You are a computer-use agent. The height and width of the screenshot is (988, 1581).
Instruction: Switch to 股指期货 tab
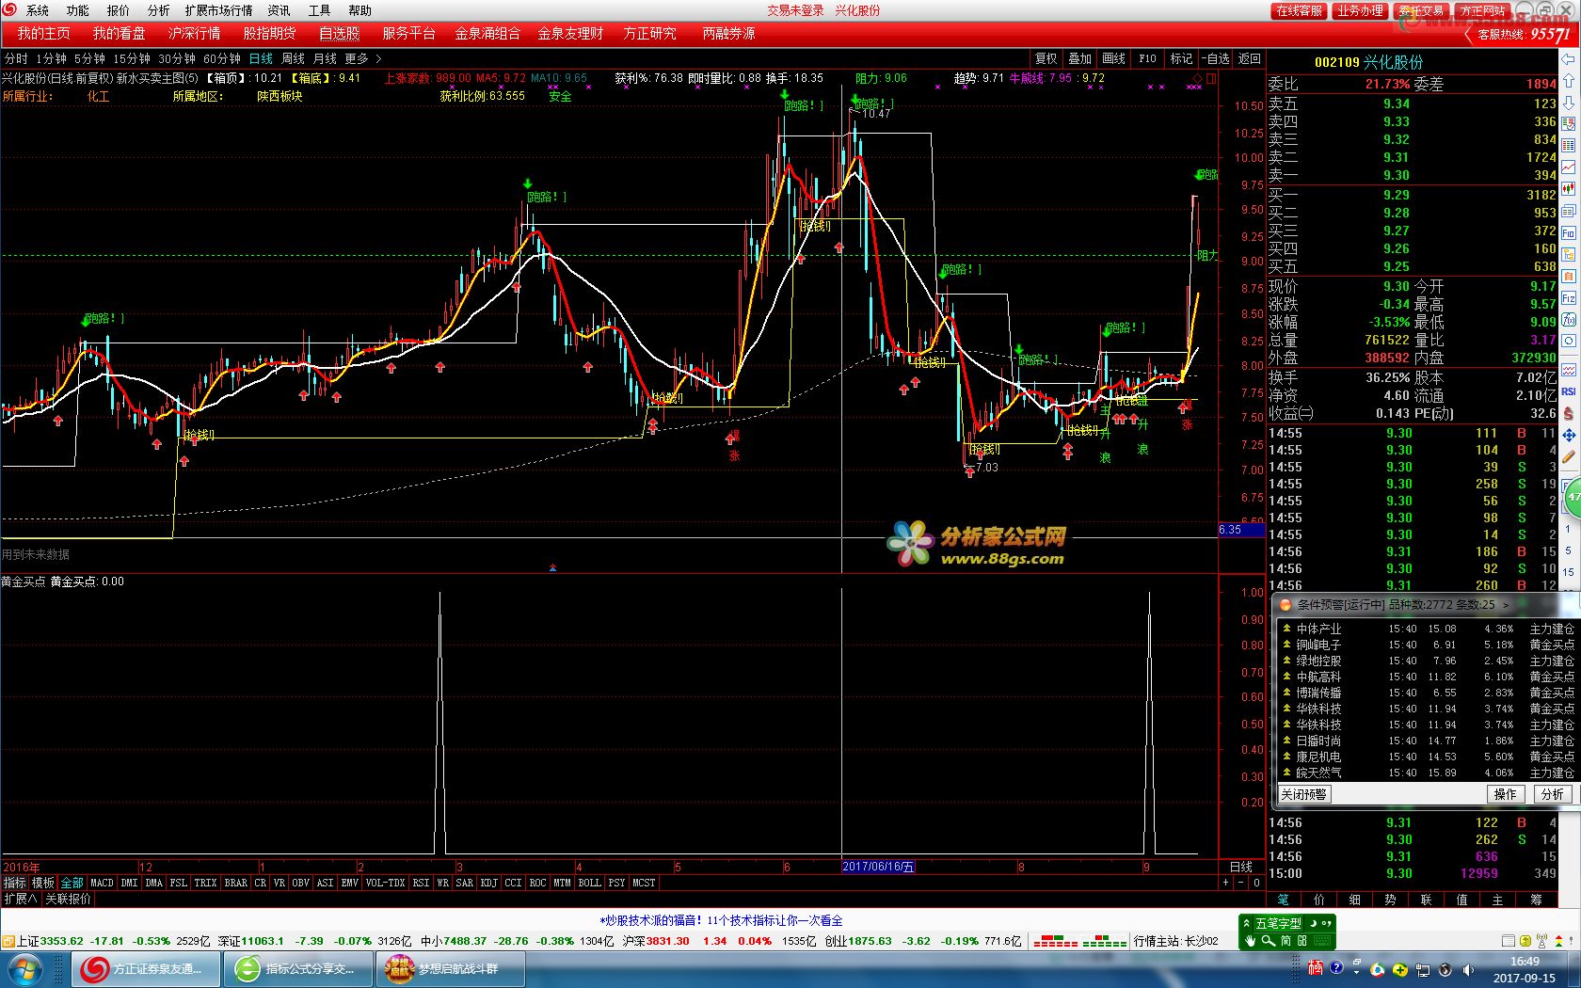click(269, 33)
